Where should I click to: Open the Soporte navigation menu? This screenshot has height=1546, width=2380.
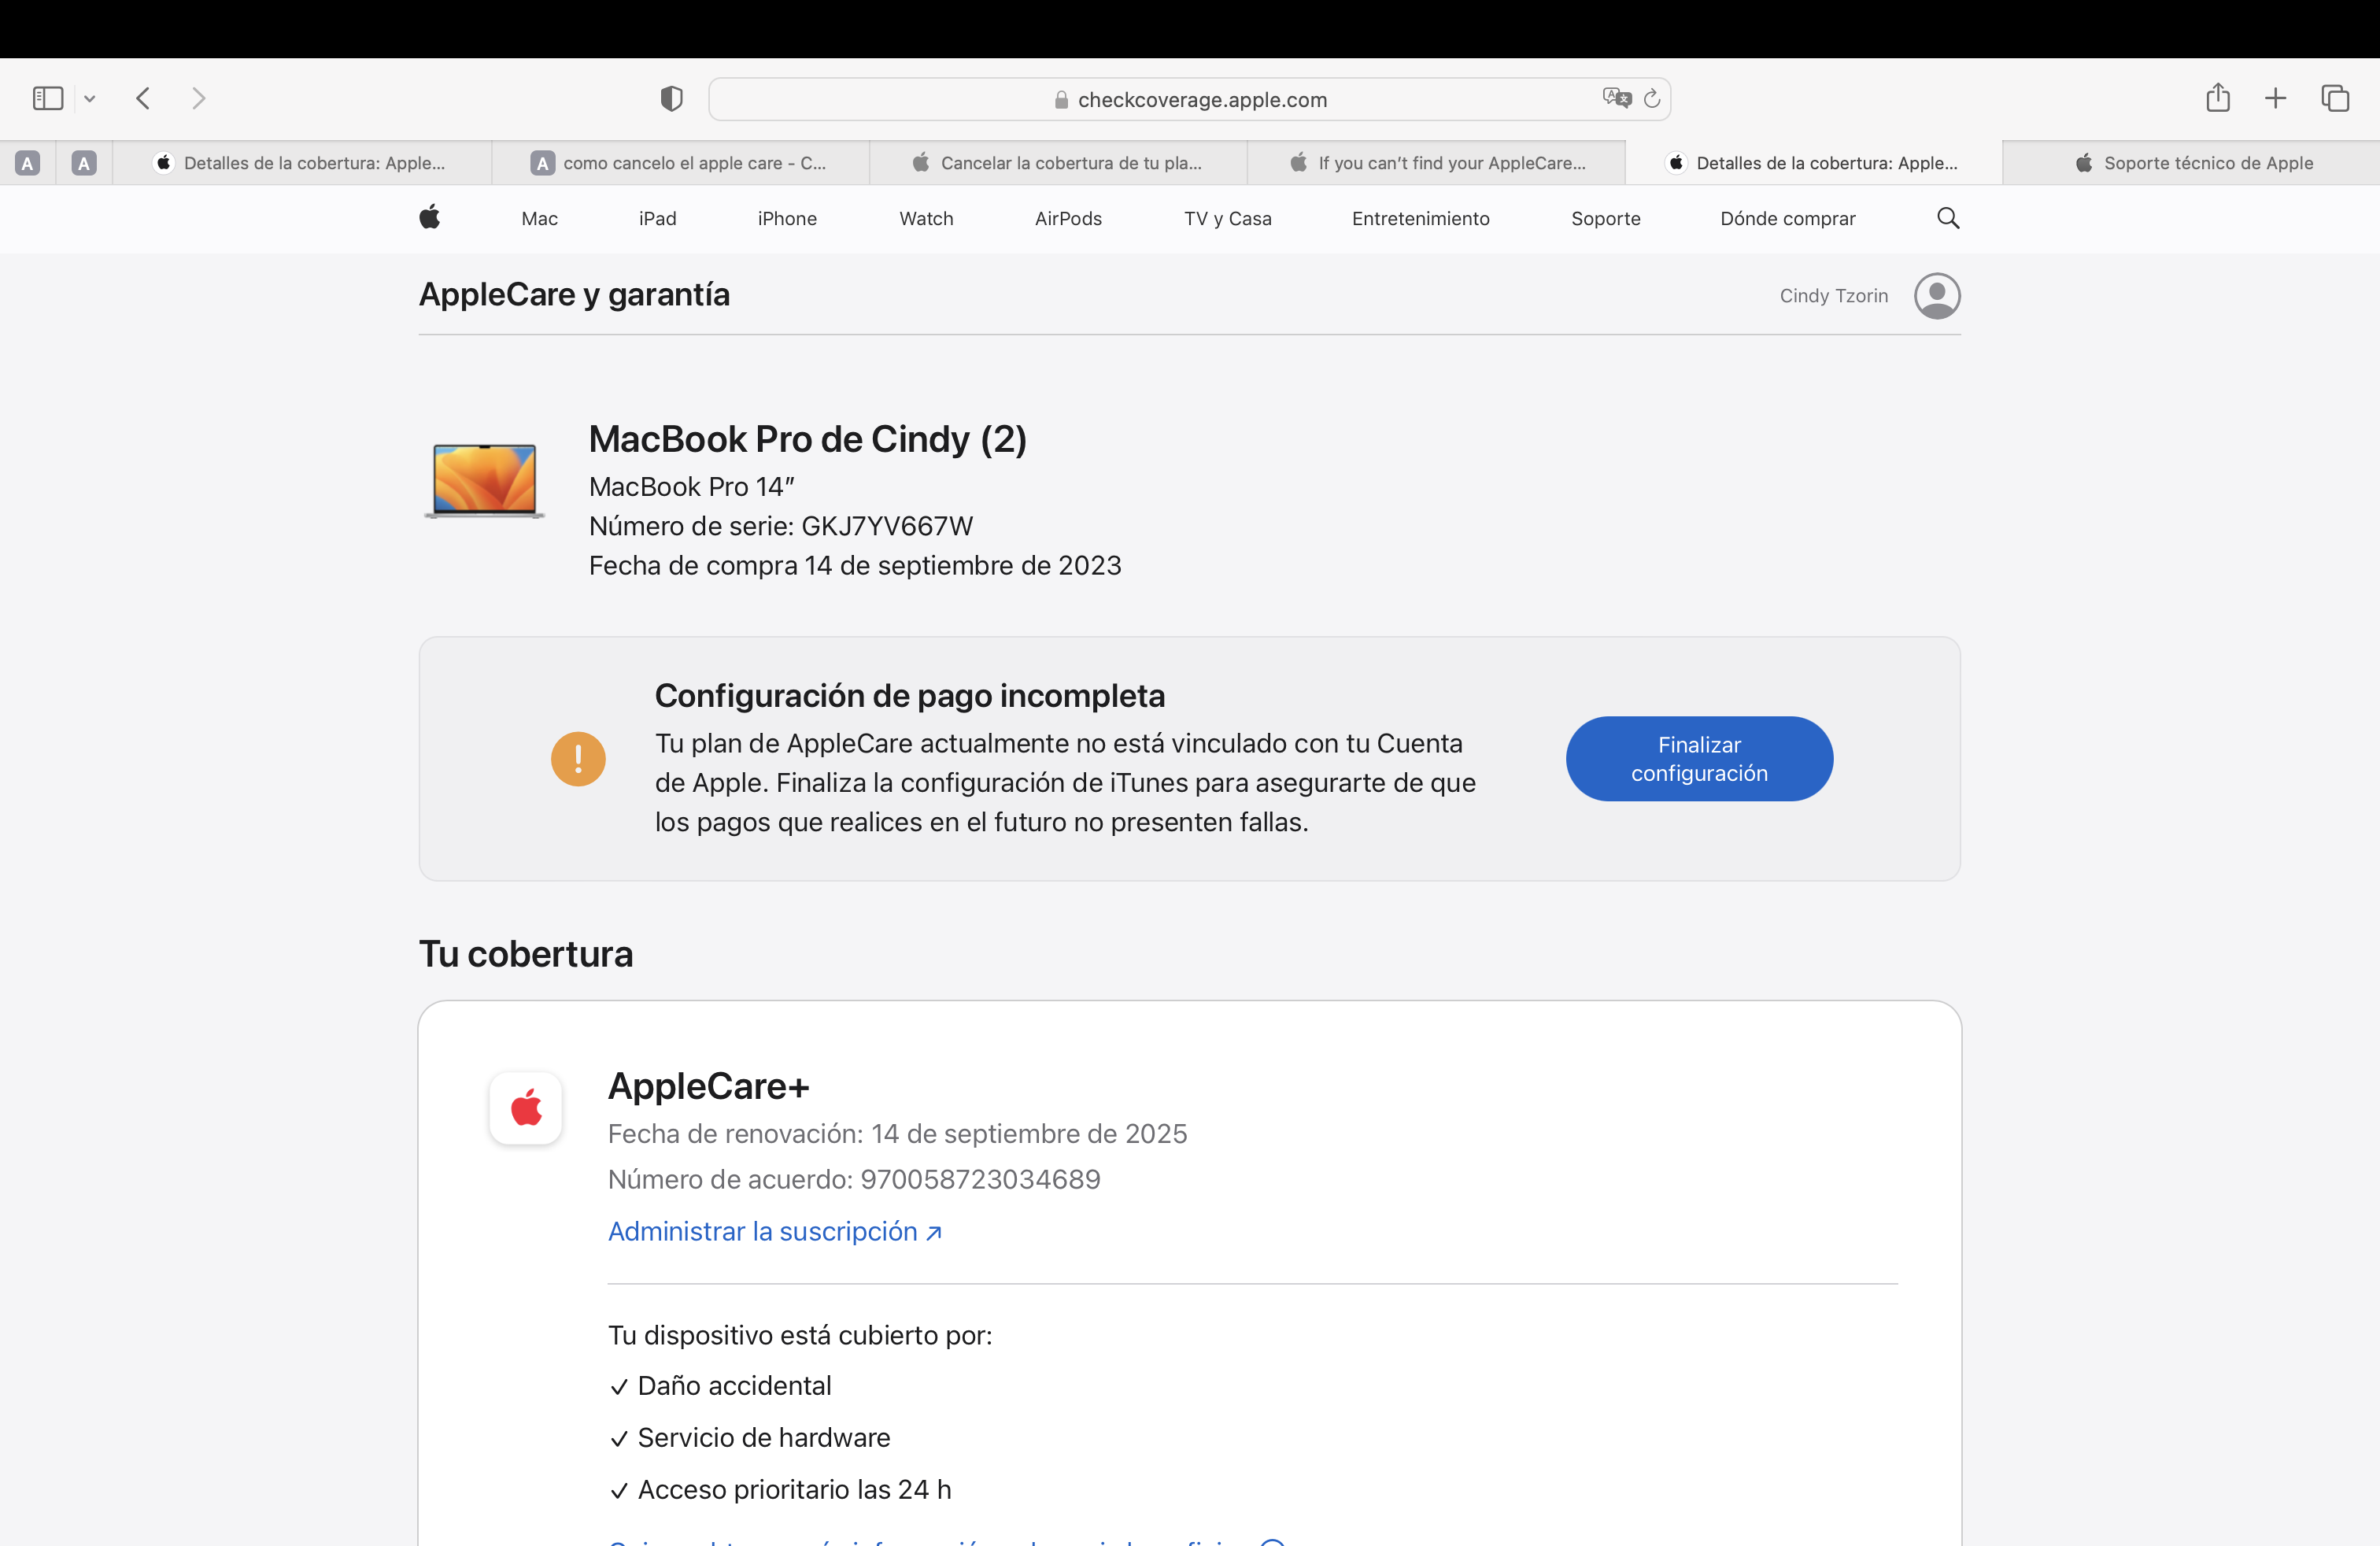[1605, 218]
